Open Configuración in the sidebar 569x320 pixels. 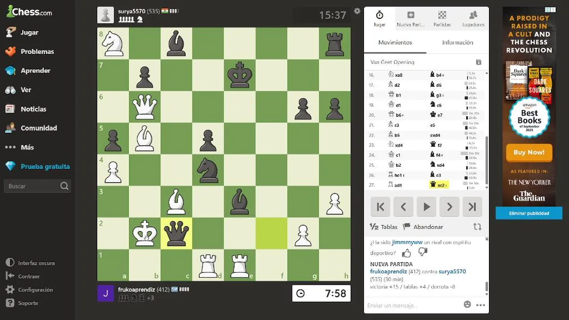click(x=29, y=290)
